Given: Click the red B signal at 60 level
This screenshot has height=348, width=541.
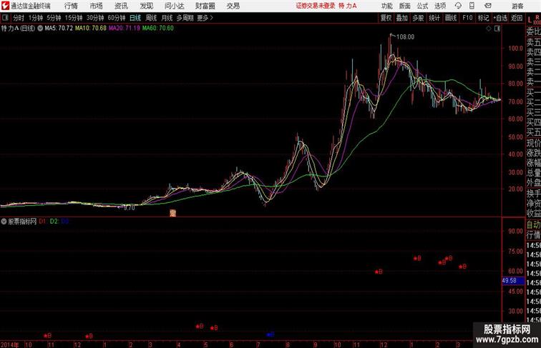Looking at the screenshot, I should click(x=379, y=272).
